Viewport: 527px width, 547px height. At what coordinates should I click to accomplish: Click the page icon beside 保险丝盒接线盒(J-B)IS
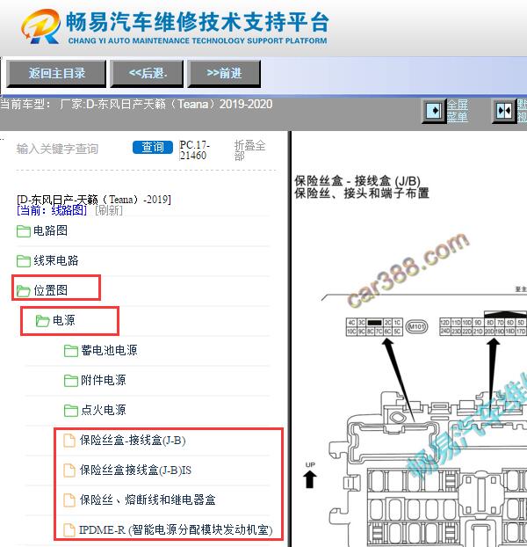point(69,470)
